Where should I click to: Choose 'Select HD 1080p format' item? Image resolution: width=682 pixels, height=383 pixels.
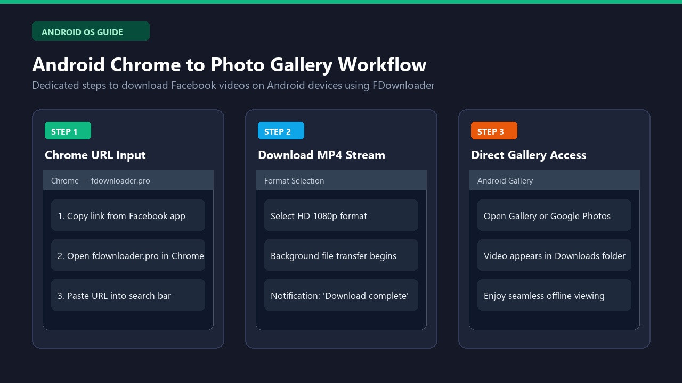[x=341, y=215]
